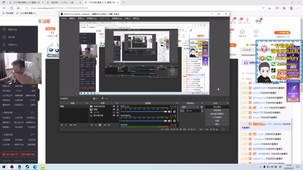
Task: Remove selected source with the minus icon
Action: click(96, 125)
